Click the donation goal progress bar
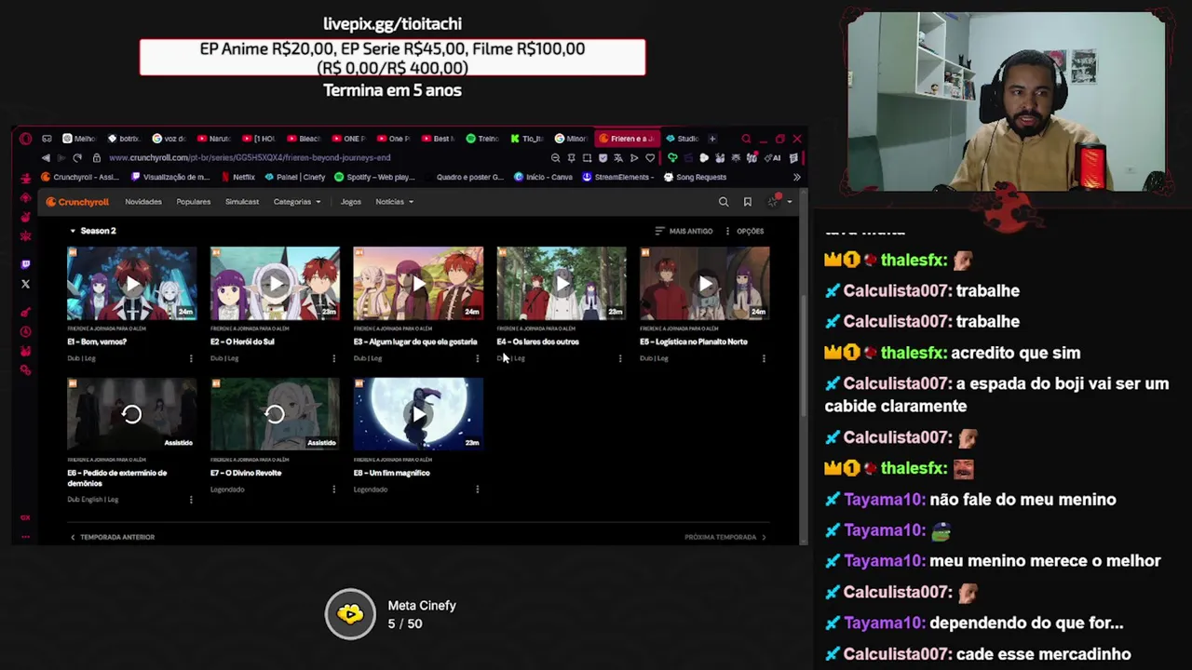Screen dimensions: 1192x670 [392, 58]
